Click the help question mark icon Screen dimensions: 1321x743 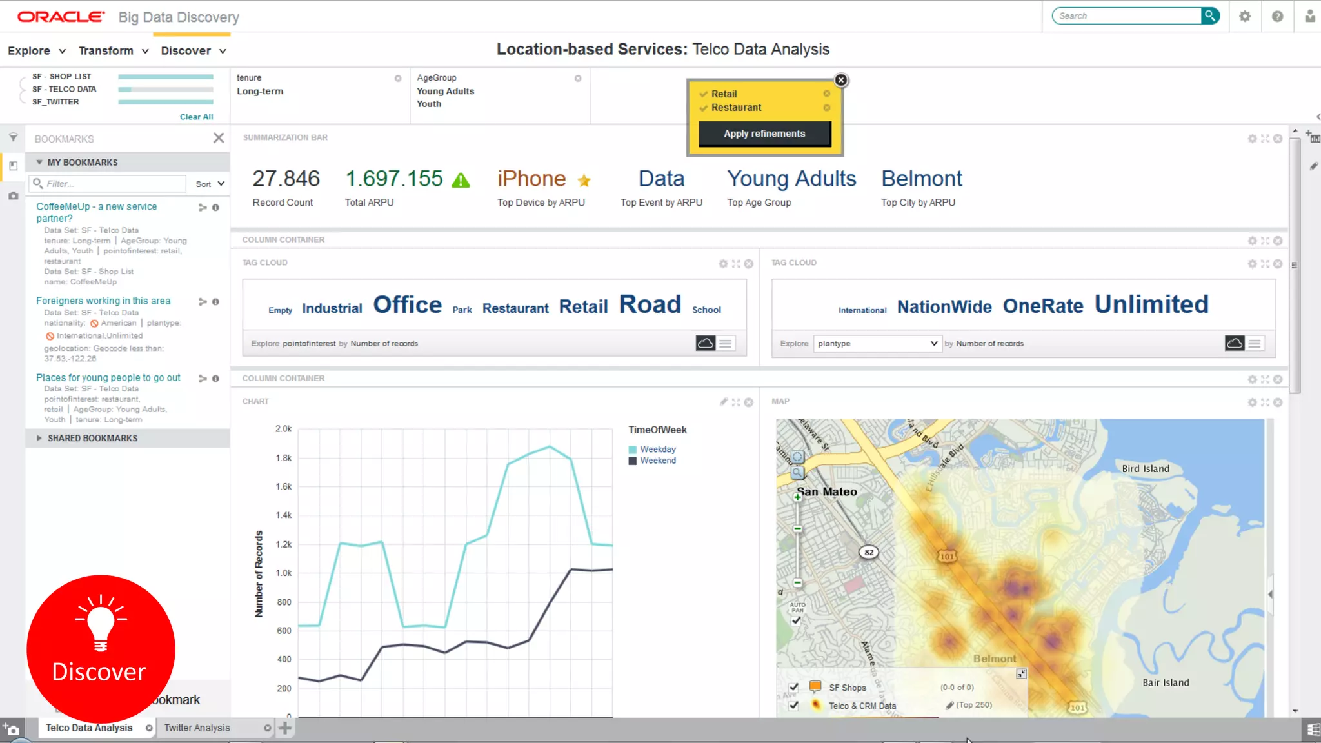pos(1277,16)
